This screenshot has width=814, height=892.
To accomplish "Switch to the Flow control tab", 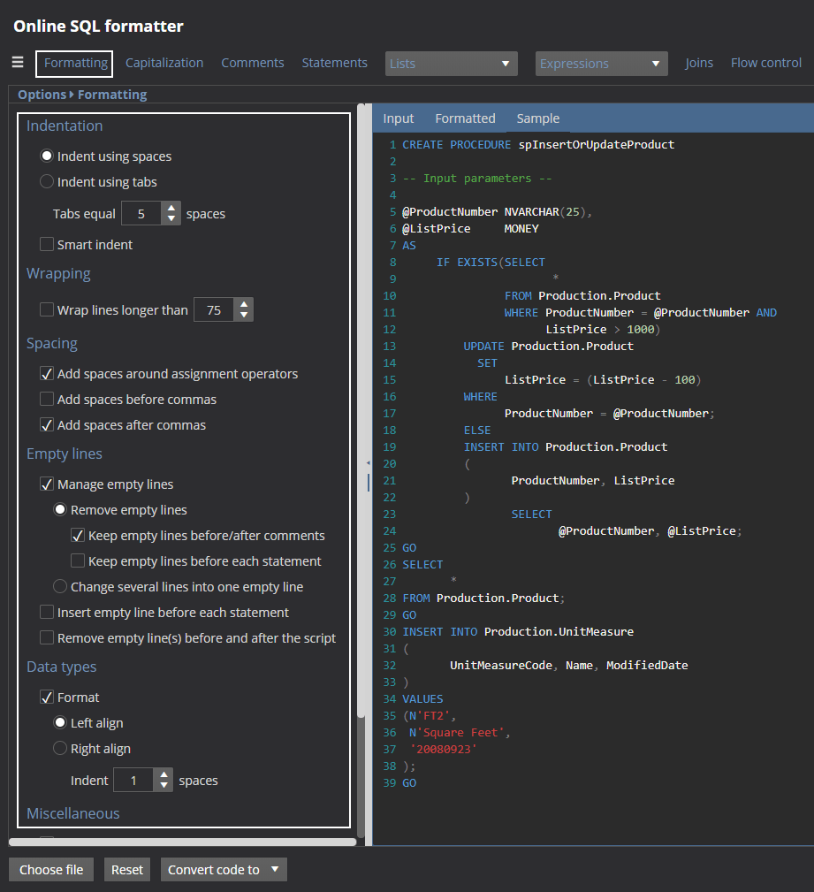I will pyautogui.click(x=766, y=63).
